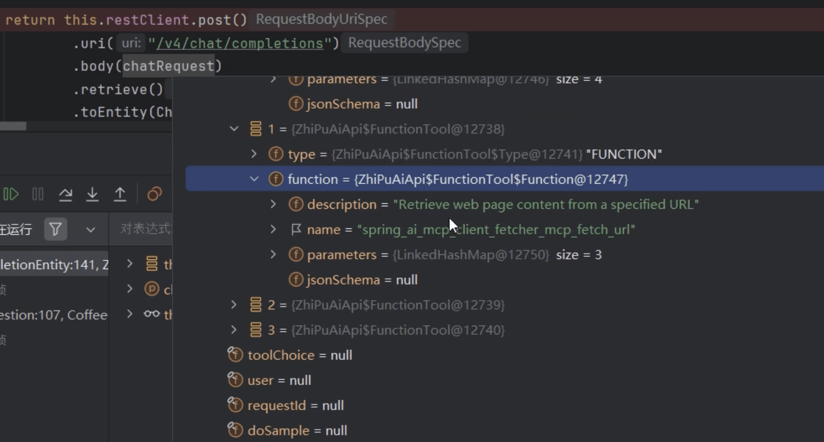The image size is (824, 442).
Task: Expand the description string field
Action: click(x=273, y=204)
